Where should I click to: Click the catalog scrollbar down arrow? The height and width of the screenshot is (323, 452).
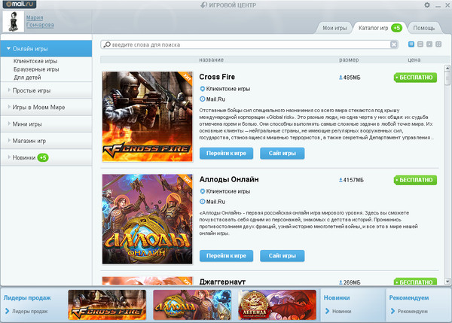pyautogui.click(x=447, y=282)
